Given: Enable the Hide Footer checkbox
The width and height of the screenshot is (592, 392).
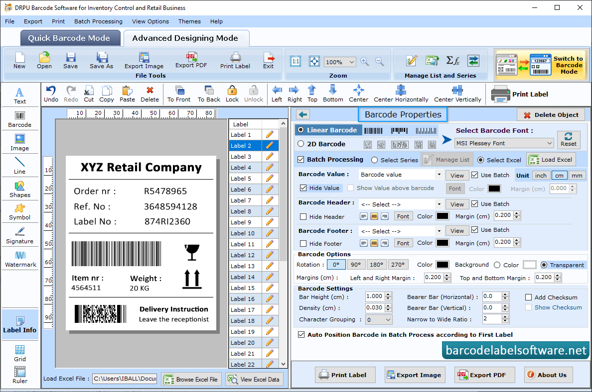Looking at the screenshot, I should pyautogui.click(x=303, y=243).
